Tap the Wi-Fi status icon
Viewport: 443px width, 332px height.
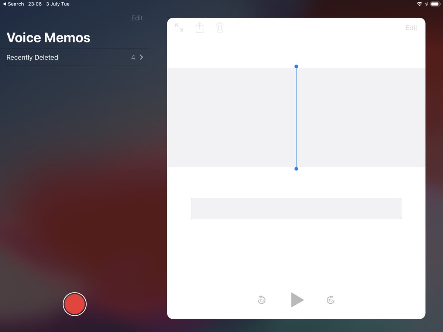[419, 4]
